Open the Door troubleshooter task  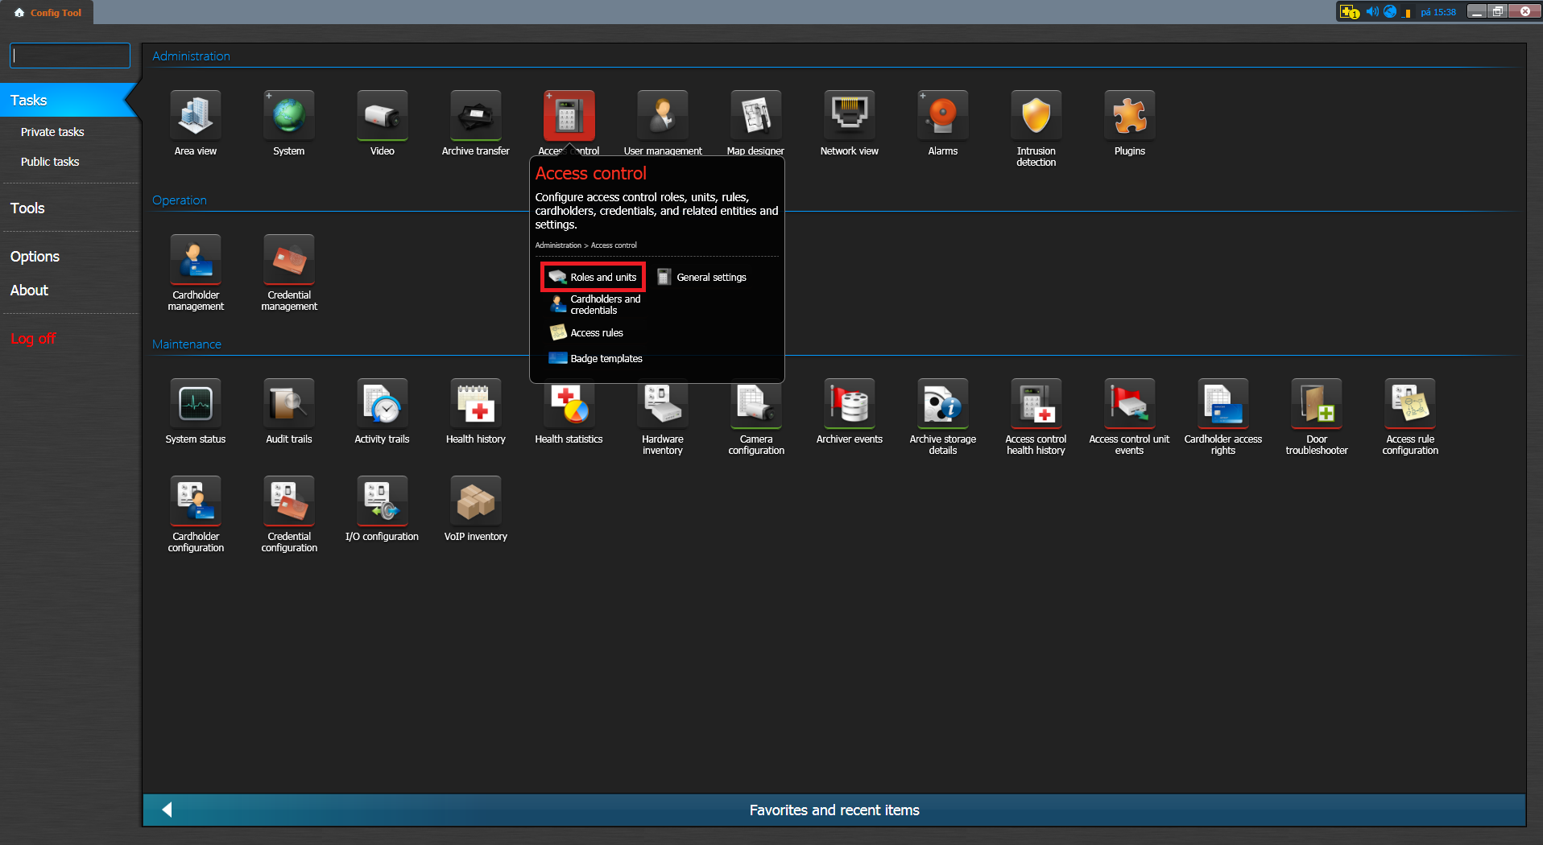coord(1316,405)
